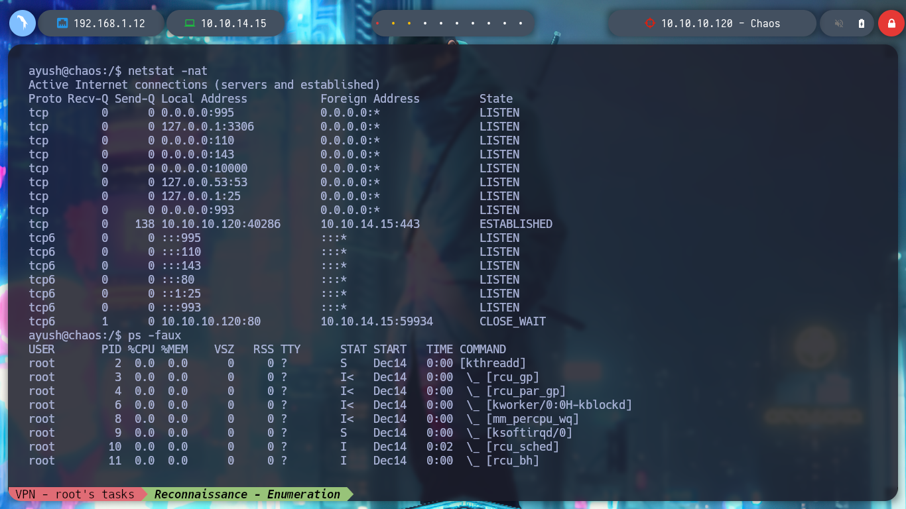Click the STAT column header
The height and width of the screenshot is (509, 906).
pyautogui.click(x=354, y=349)
